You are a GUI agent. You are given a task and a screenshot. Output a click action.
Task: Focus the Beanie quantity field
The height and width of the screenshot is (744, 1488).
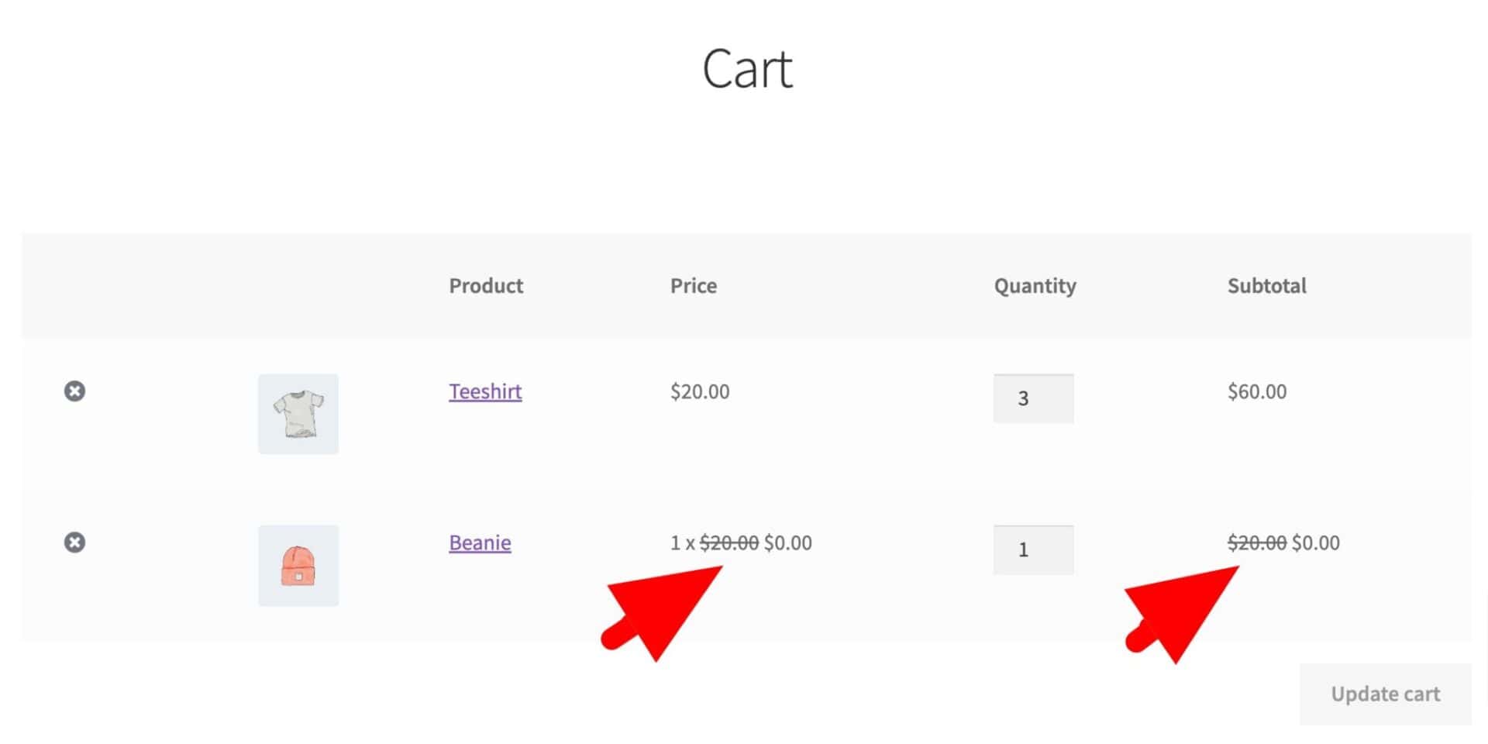[x=1033, y=549]
